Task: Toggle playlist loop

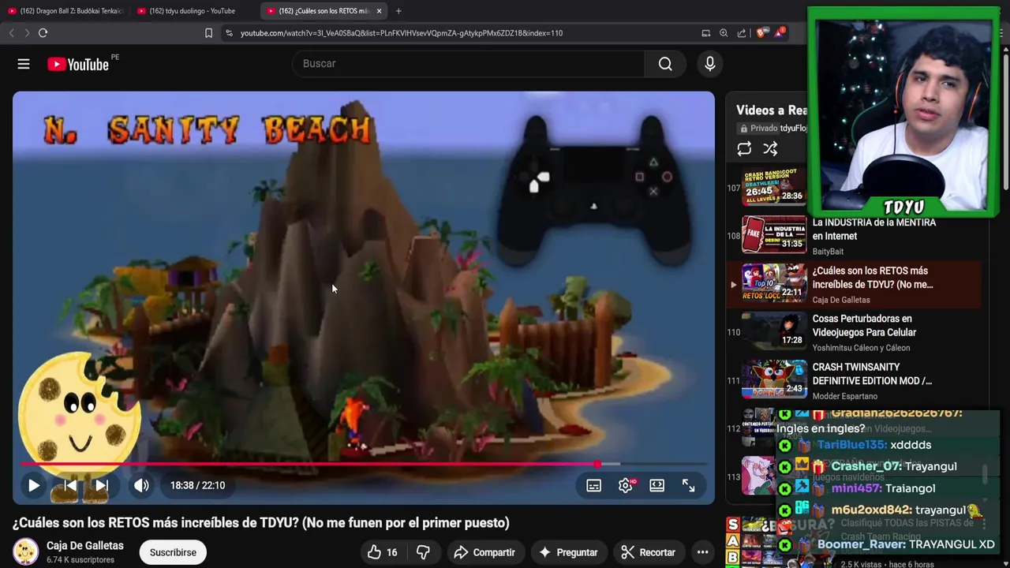Action: (x=744, y=149)
